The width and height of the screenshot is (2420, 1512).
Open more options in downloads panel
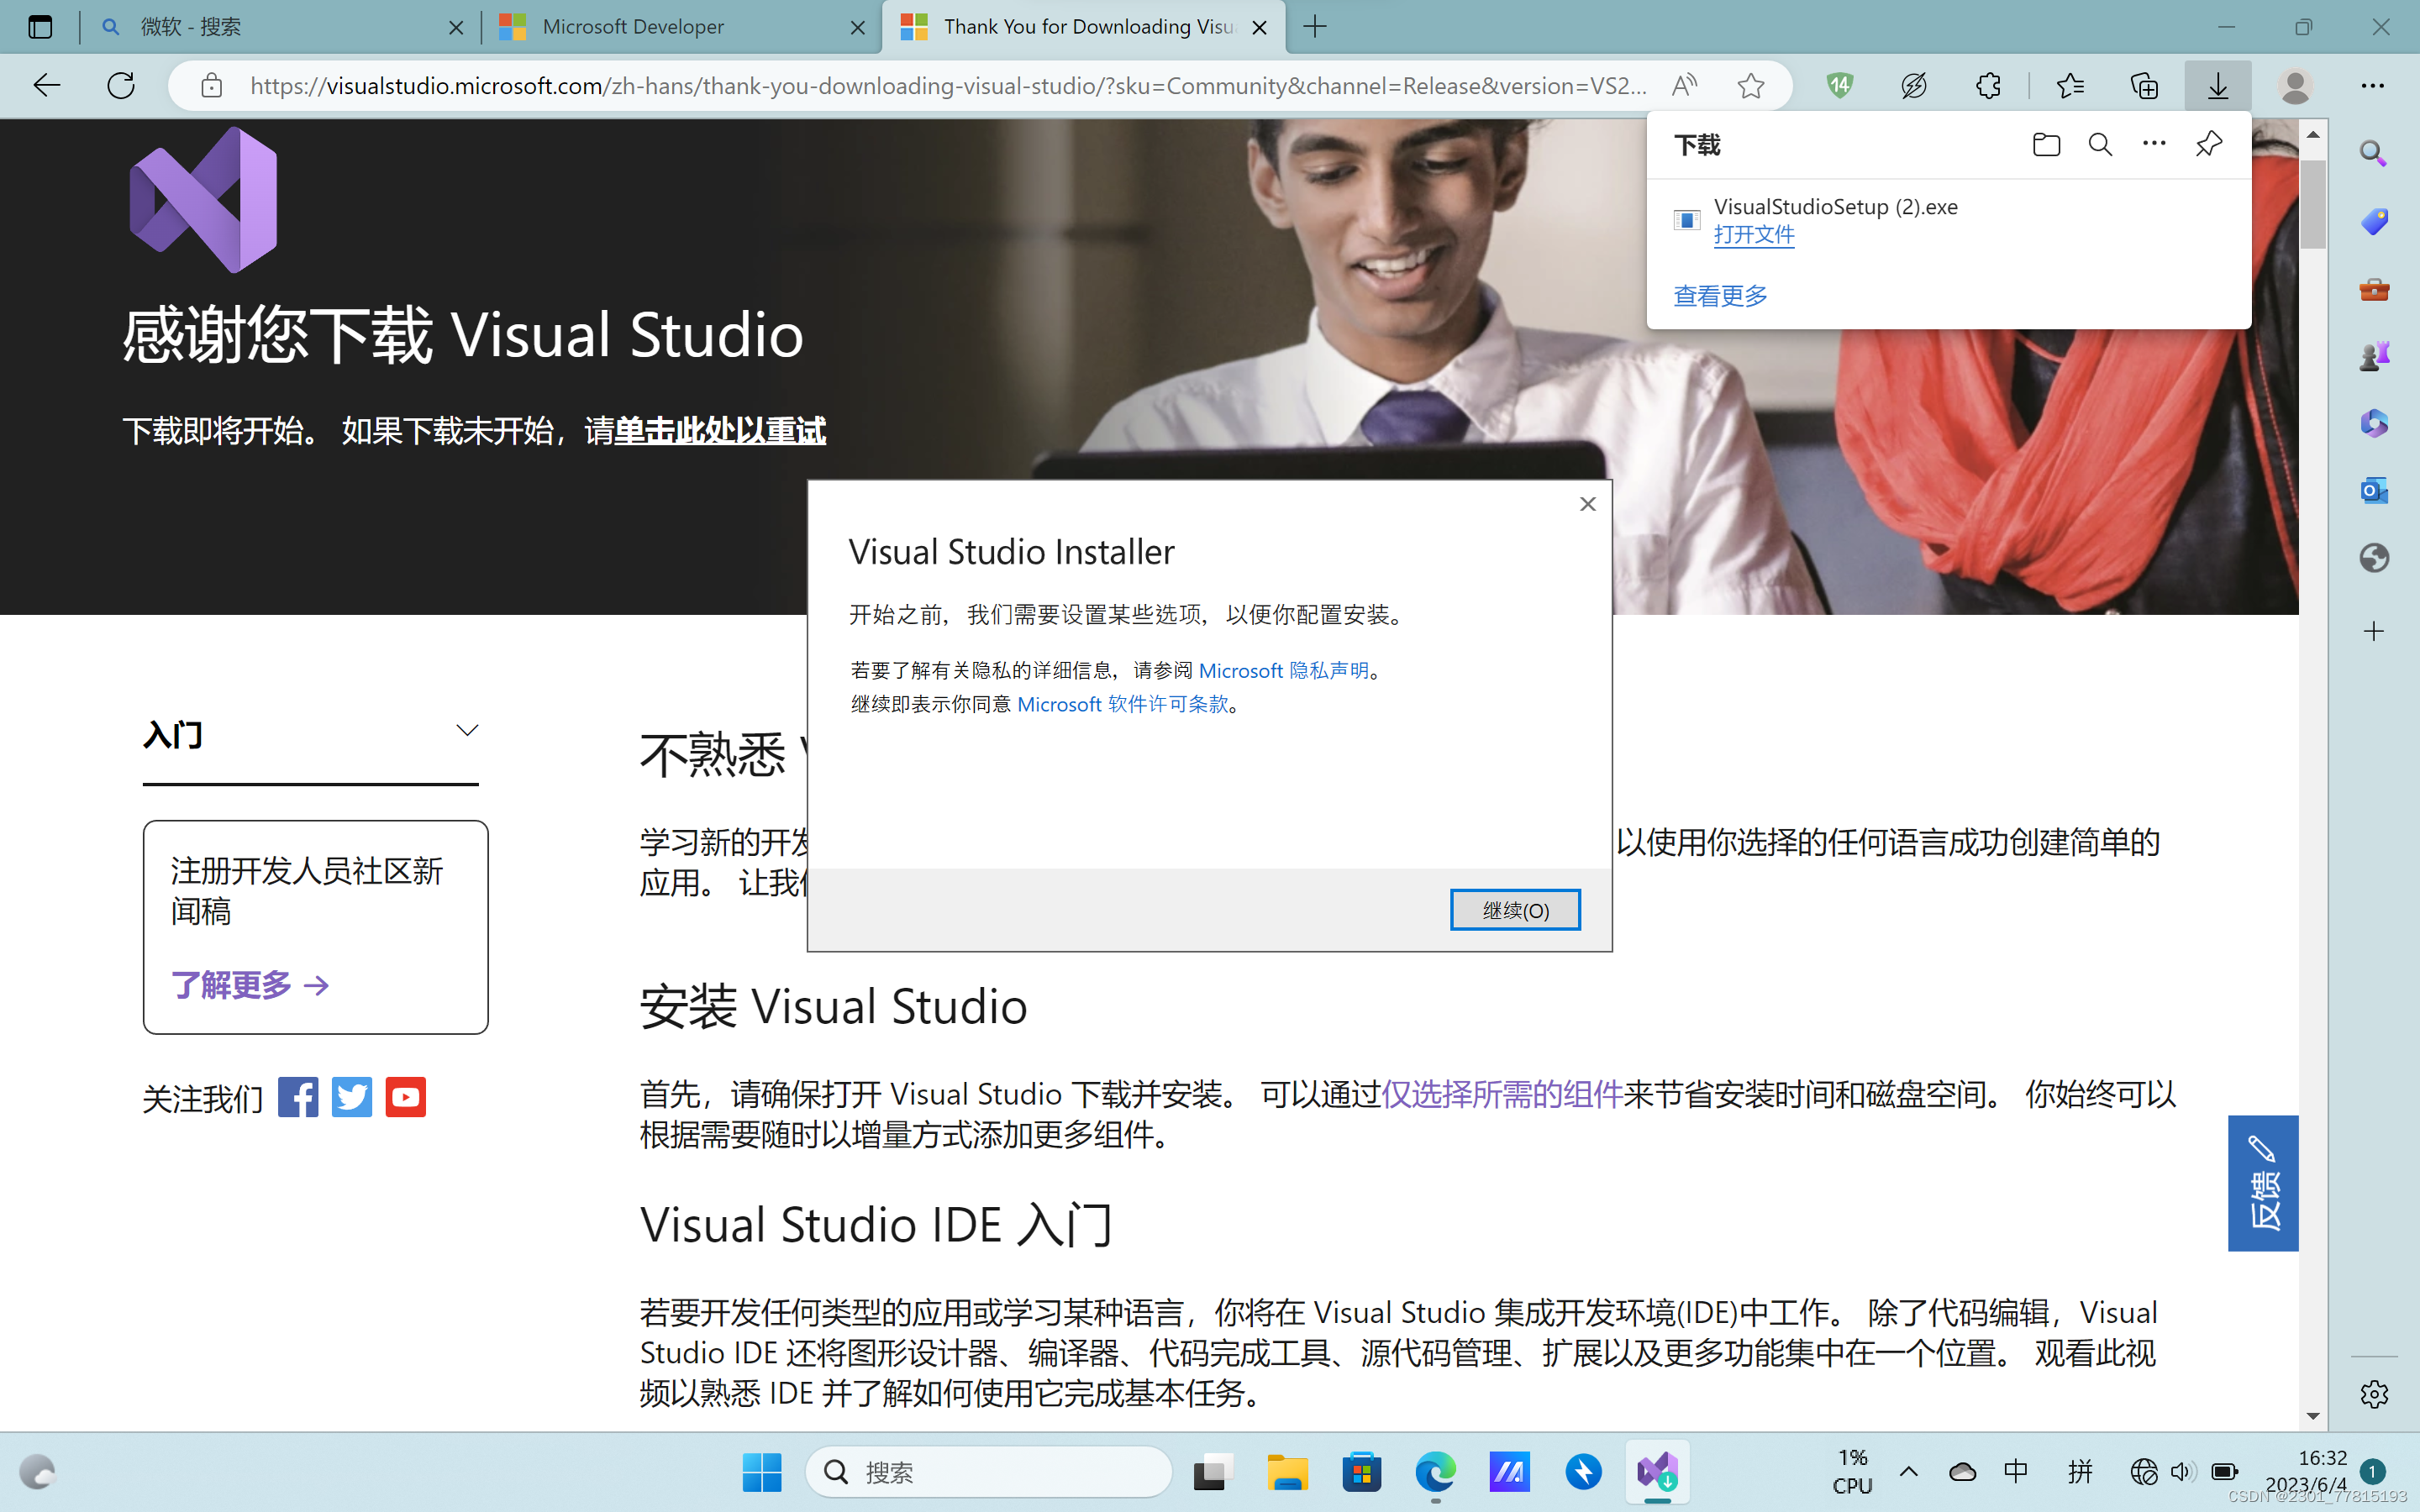pos(2154,144)
